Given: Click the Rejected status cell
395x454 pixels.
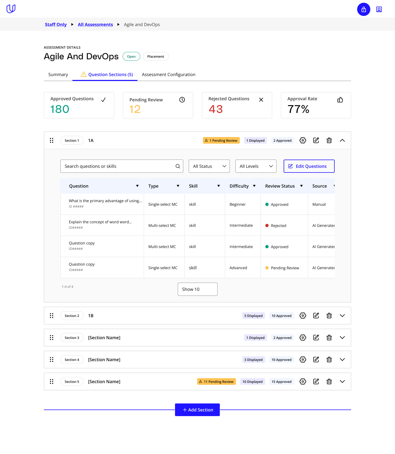Looking at the screenshot, I should (284, 225).
